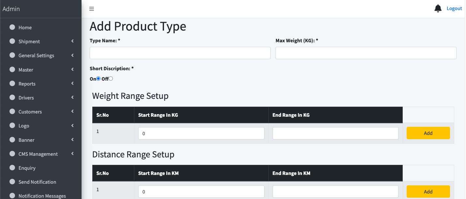Screen dimensions: 466x199
Task: Select the On radio button
Action: [x=98, y=78]
